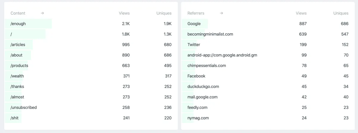Select the Google referrer row
This screenshot has height=133, width=358.
194,24
